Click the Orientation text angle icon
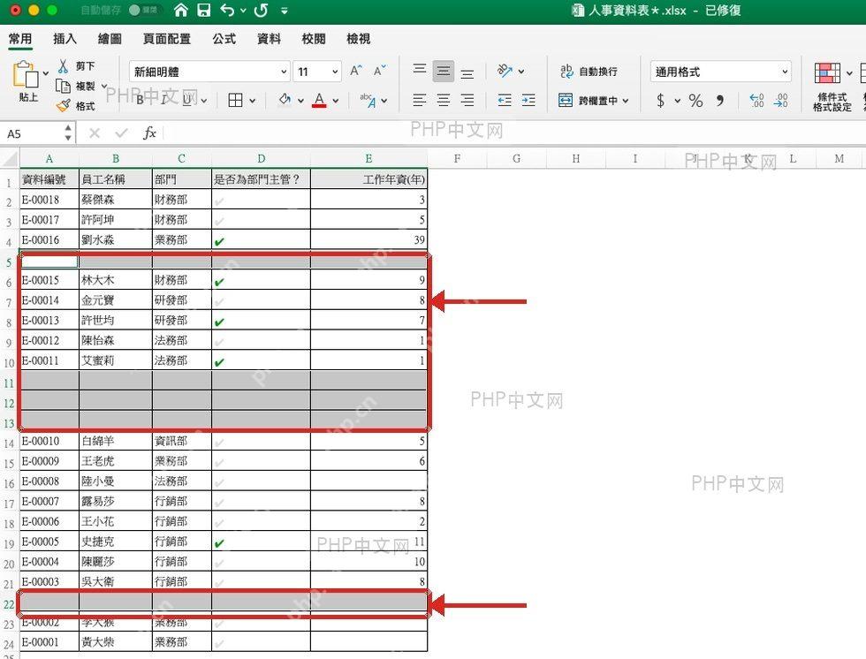 click(505, 70)
